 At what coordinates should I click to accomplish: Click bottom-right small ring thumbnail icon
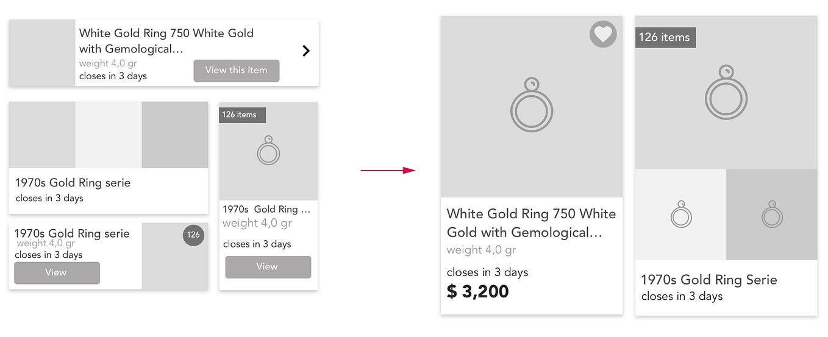tap(771, 215)
